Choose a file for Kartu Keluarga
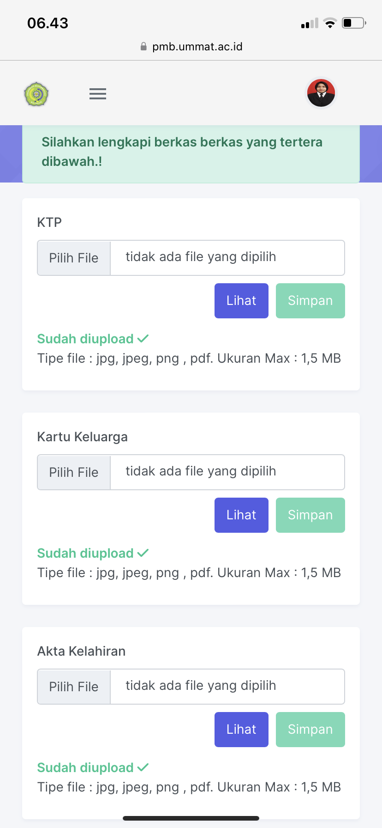Screen dimensions: 382x828 tap(74, 472)
